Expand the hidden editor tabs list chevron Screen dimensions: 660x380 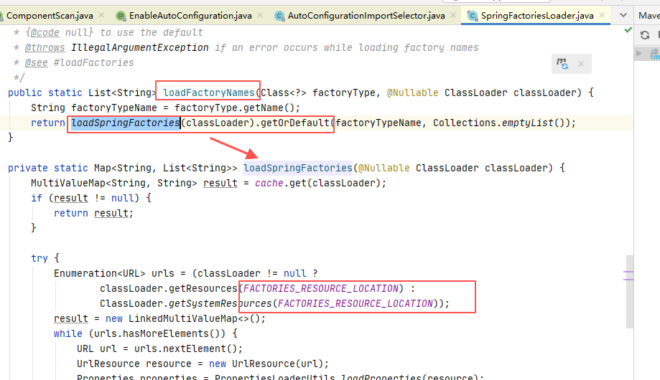(623, 16)
